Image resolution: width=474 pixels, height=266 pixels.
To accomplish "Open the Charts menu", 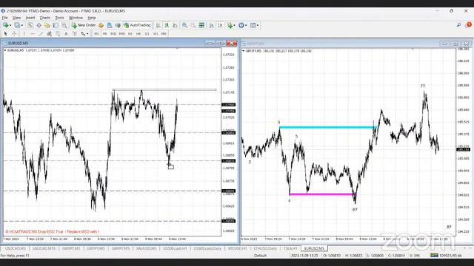I will tap(45, 18).
